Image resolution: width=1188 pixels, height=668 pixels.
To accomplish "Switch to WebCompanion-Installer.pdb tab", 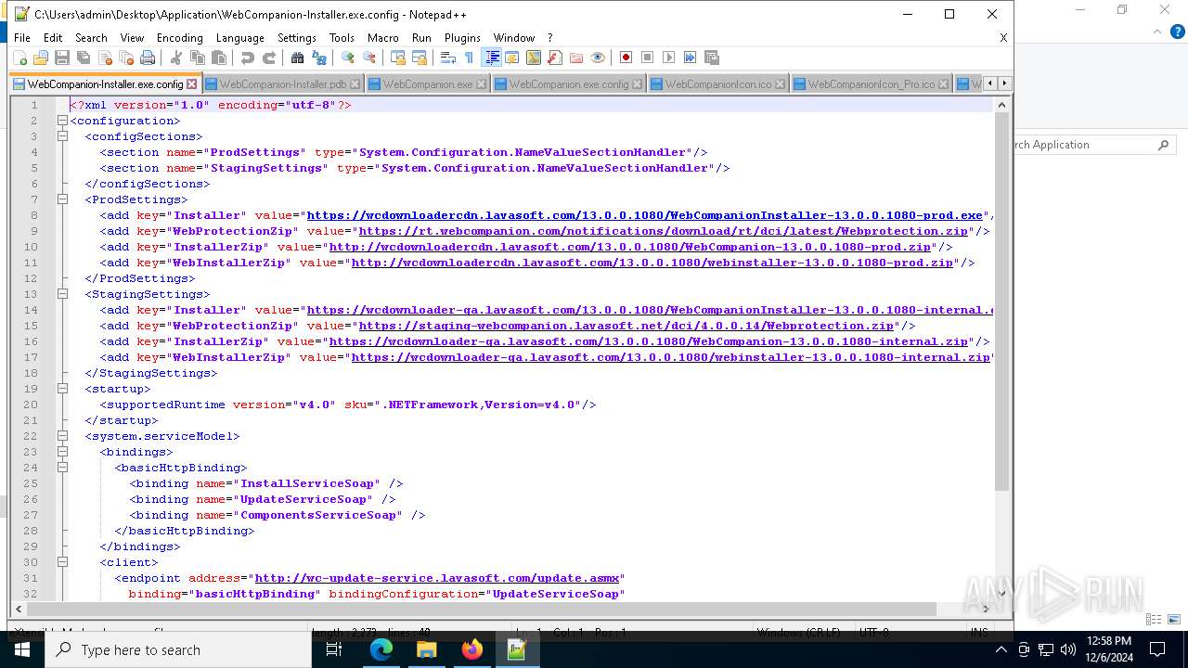I will pyautogui.click(x=282, y=83).
